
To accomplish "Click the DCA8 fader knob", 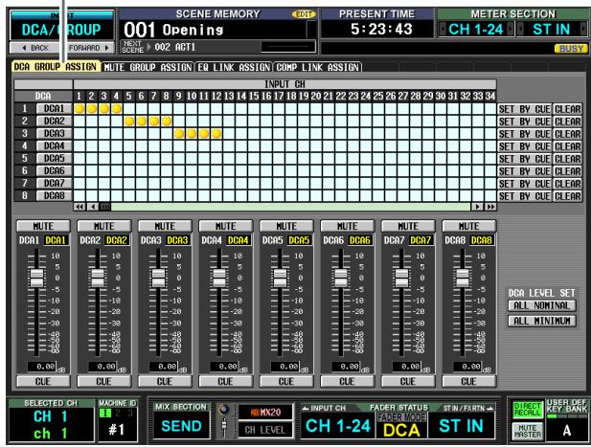I will point(463,279).
